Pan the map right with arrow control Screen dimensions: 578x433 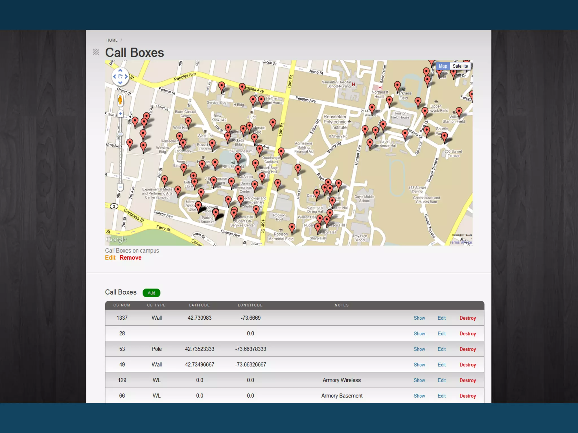tap(126, 76)
